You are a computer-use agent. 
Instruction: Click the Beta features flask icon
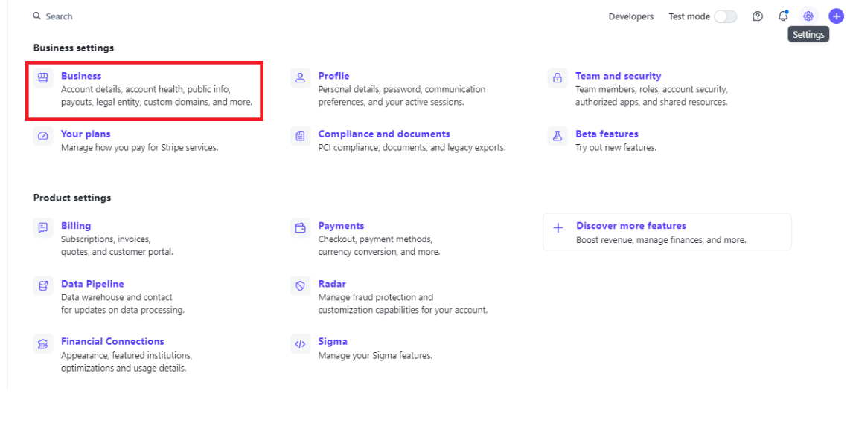click(x=558, y=136)
